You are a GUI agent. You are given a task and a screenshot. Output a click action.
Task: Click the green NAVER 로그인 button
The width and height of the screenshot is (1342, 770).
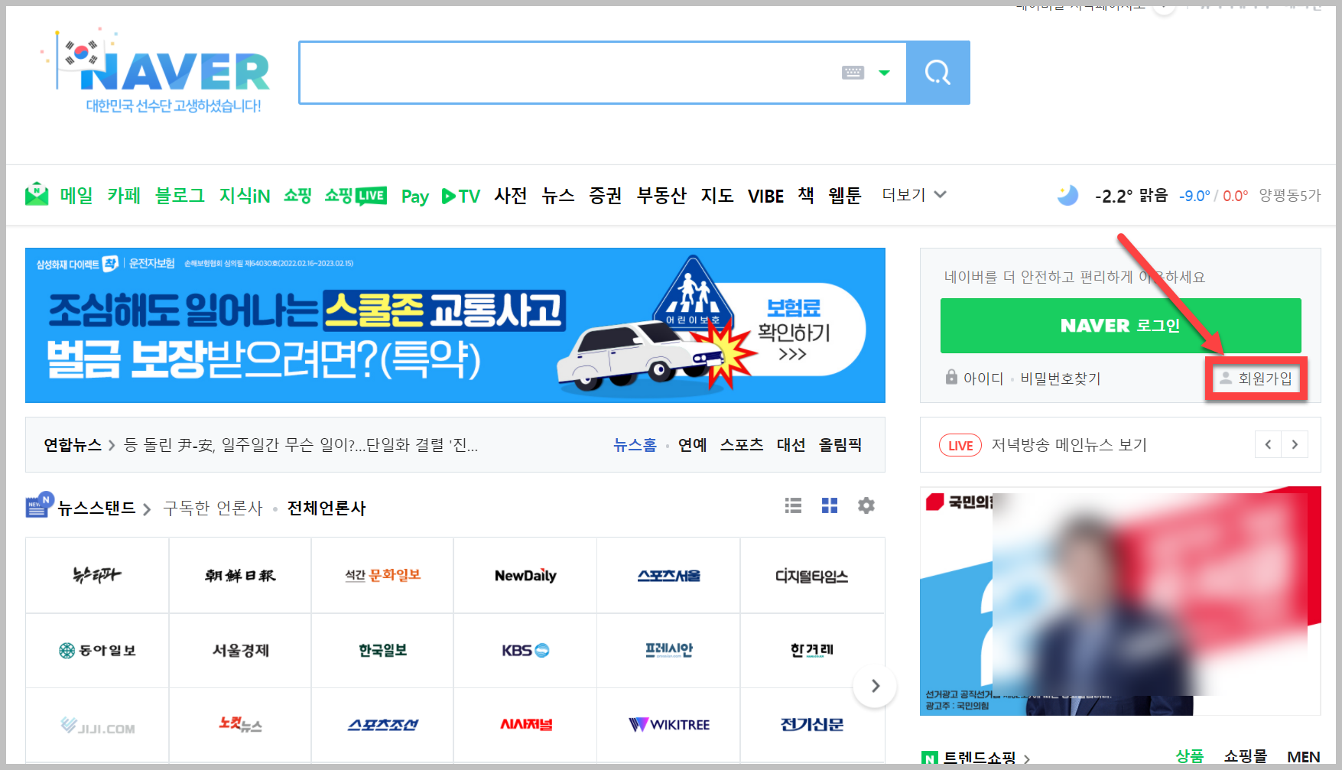(1120, 326)
